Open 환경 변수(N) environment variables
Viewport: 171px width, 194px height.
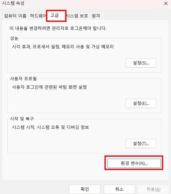click(x=134, y=163)
